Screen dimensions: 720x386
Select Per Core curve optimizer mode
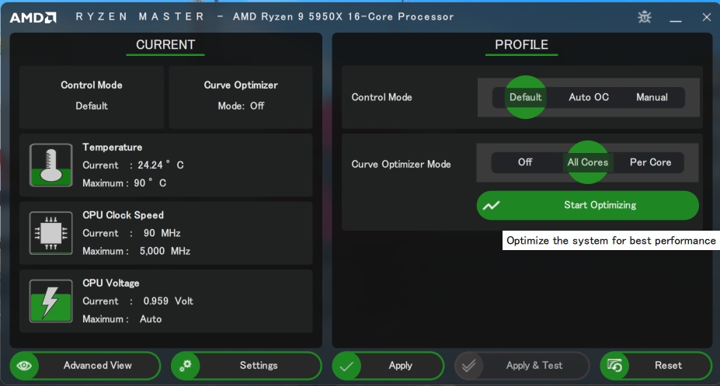(650, 162)
